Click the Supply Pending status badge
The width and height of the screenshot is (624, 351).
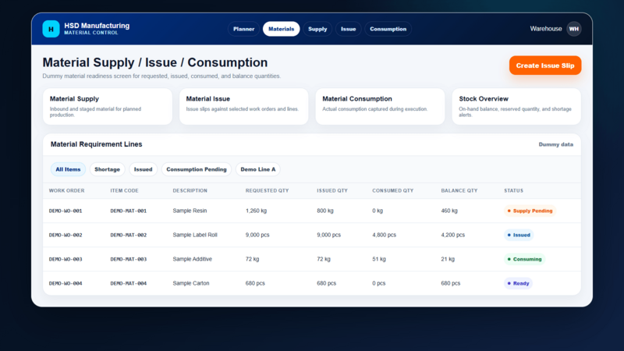(530, 211)
